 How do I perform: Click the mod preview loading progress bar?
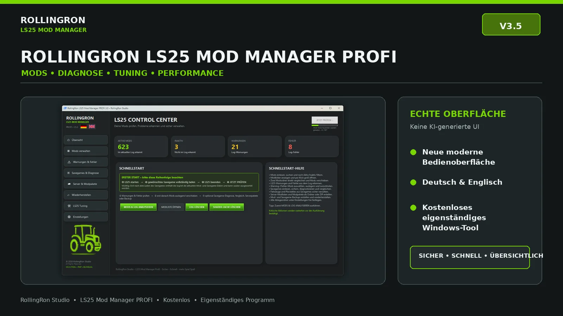324,125
